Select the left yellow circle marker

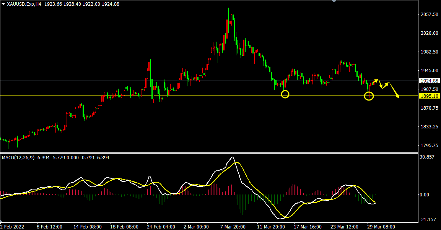(285, 94)
